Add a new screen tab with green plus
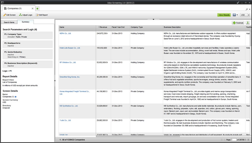Screen dimensions: 252x143 pyautogui.click(x=37, y=9)
